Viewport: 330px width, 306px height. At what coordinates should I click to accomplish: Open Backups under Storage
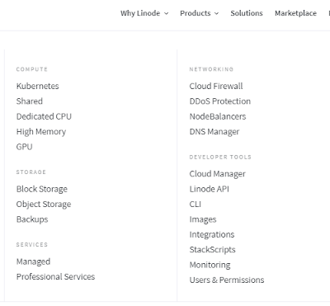[32, 219]
